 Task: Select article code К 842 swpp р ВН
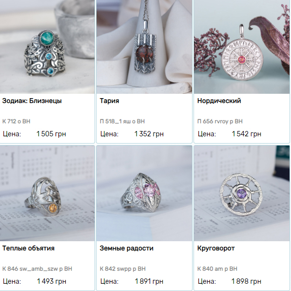[x=123, y=269]
